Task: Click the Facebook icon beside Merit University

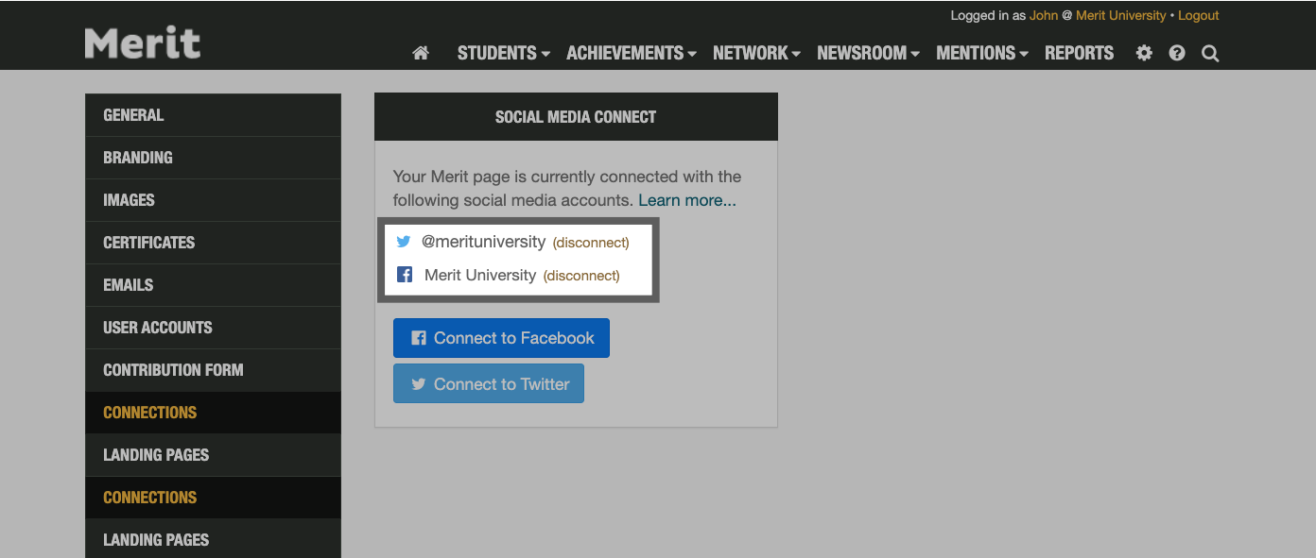Action: click(x=404, y=275)
